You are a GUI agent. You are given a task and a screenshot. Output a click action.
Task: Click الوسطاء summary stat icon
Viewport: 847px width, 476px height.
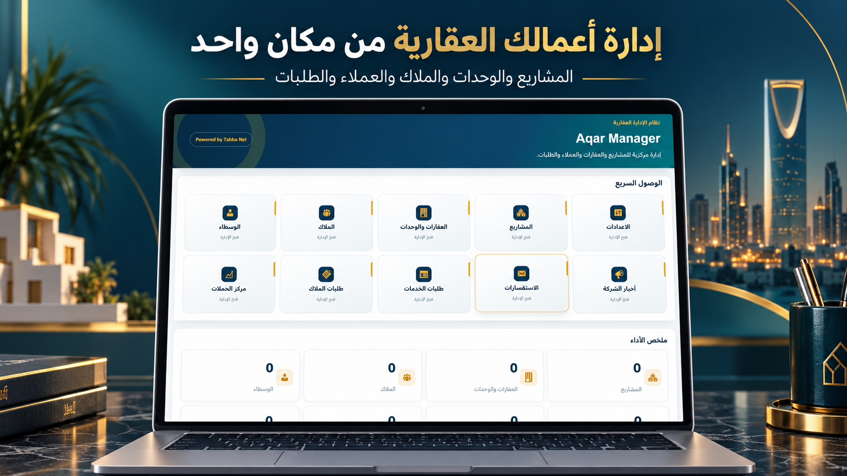coord(285,377)
